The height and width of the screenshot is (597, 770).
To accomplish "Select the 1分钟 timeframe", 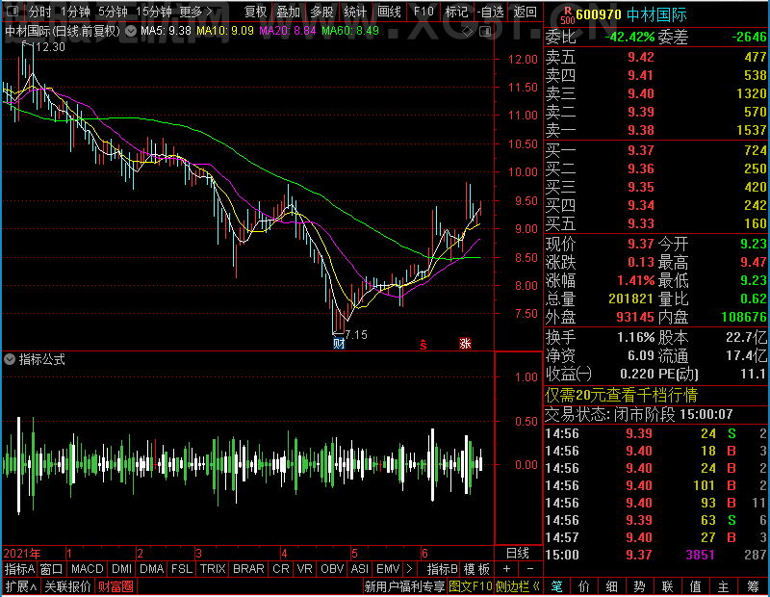I will [75, 12].
